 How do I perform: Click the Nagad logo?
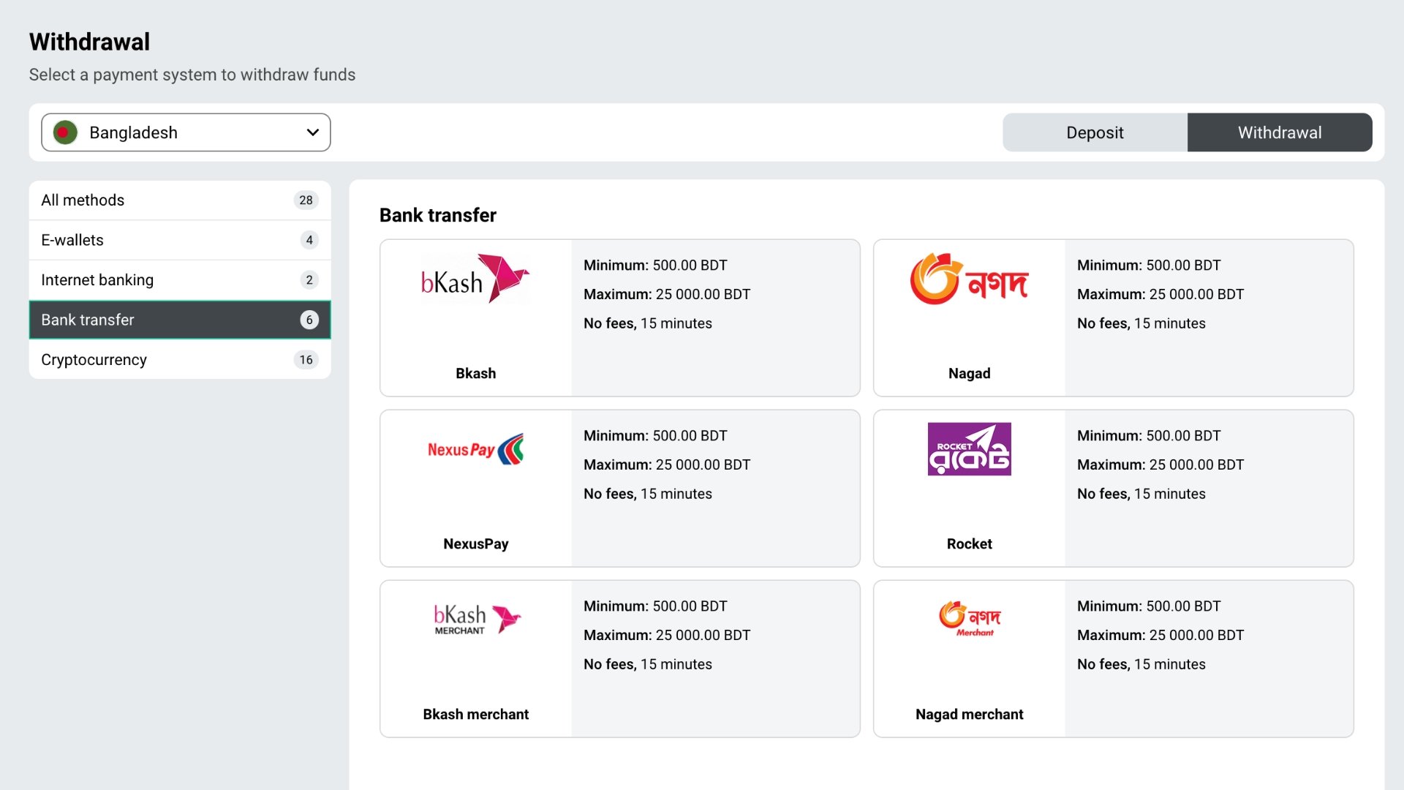[x=970, y=279]
